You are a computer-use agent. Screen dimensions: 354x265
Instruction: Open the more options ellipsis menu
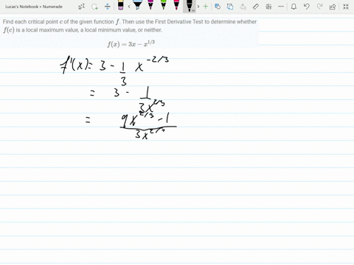tap(281, 7)
